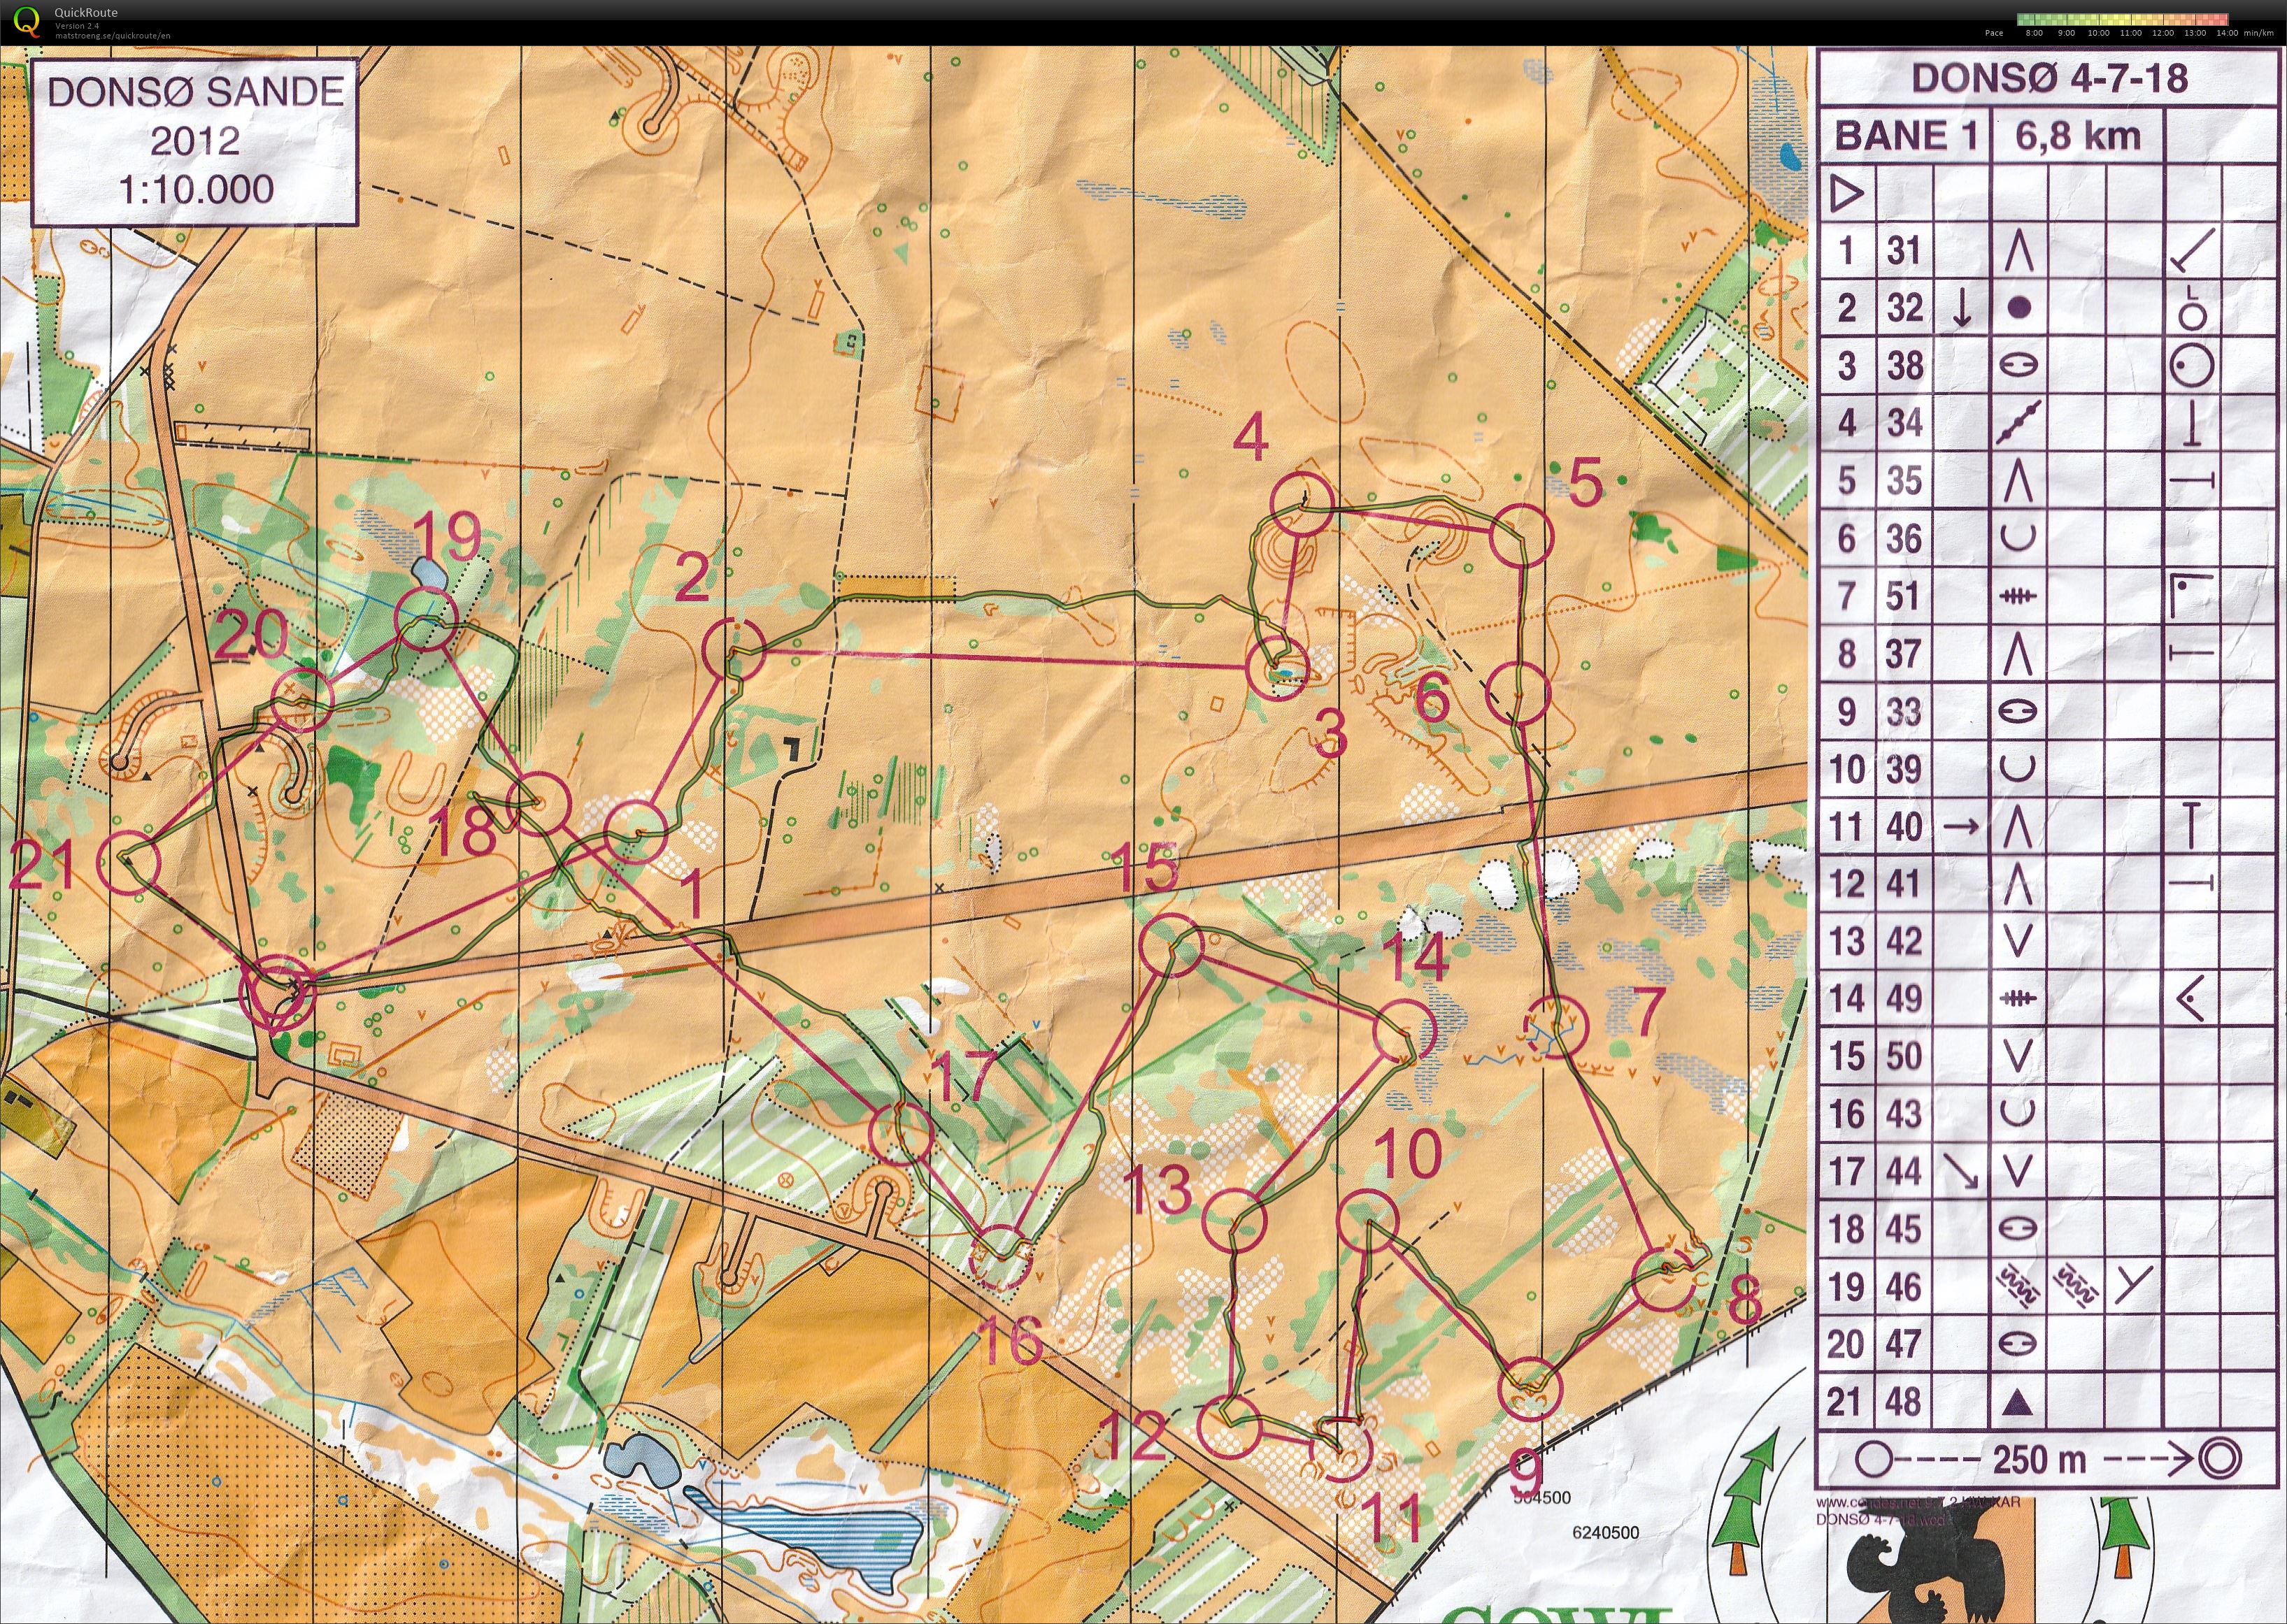Click control code "34" in the table
Viewport: 2287px width, 1624px height.
pyautogui.click(x=1905, y=423)
